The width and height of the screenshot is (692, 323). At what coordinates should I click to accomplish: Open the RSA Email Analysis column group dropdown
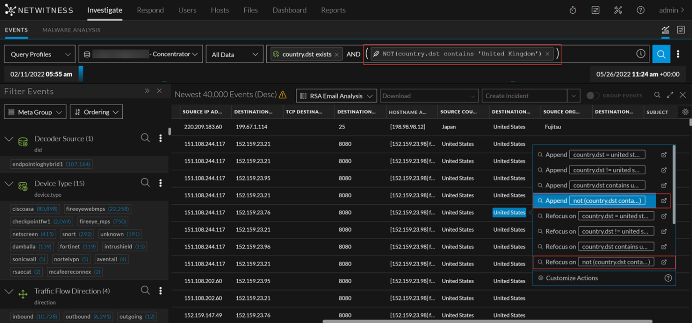336,96
